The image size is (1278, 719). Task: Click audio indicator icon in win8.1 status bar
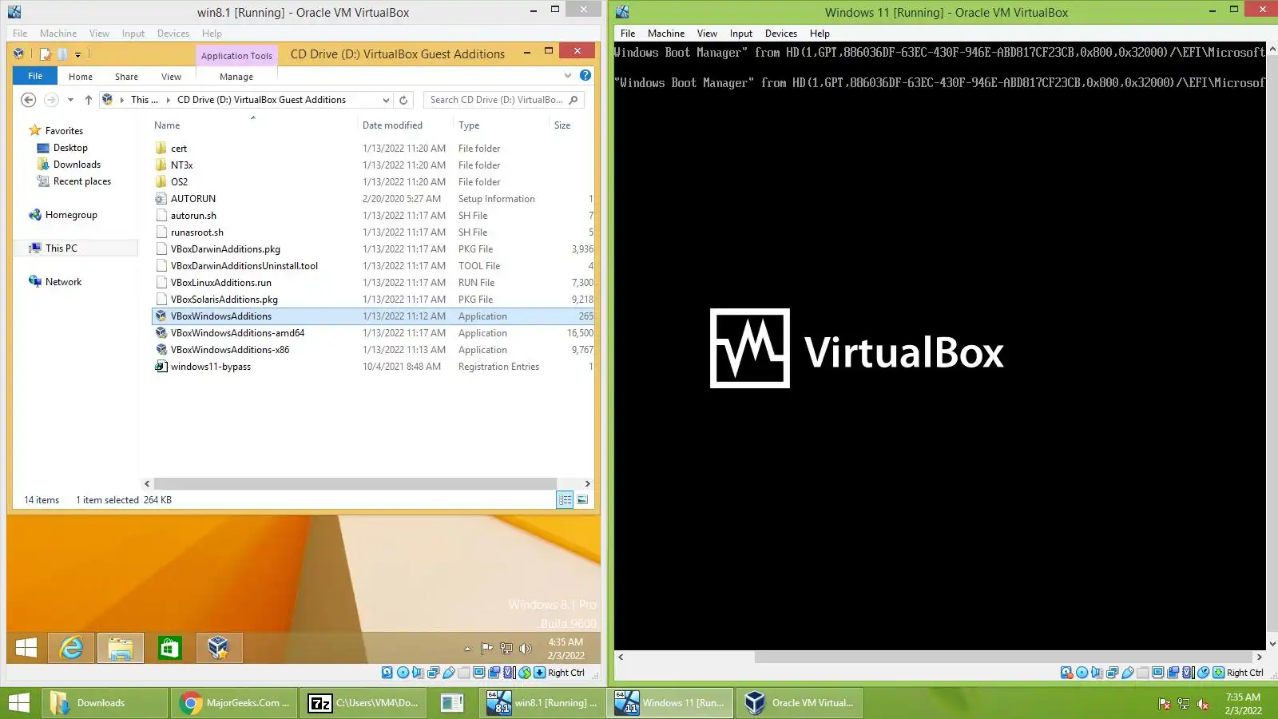pos(418,673)
